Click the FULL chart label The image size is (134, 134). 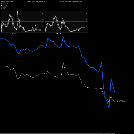click(x=58, y=34)
